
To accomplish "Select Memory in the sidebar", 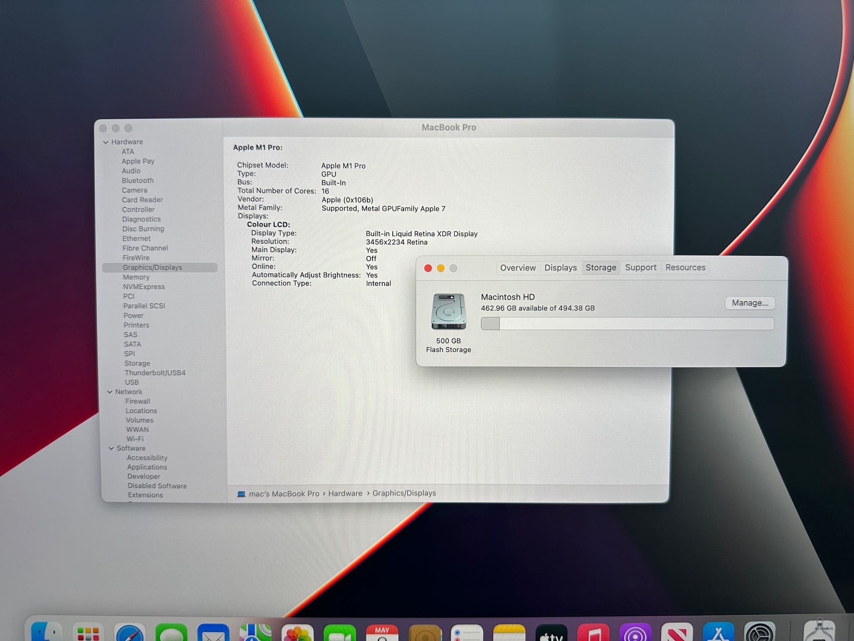I will (x=136, y=277).
